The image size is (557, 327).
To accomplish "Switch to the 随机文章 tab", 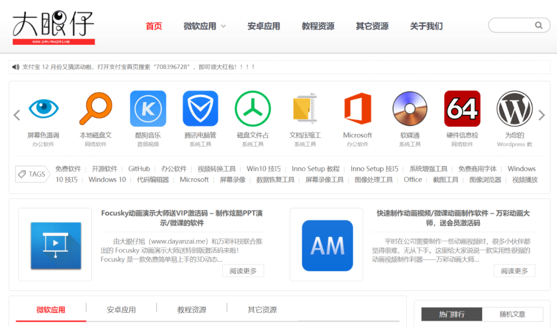I will 513,314.
